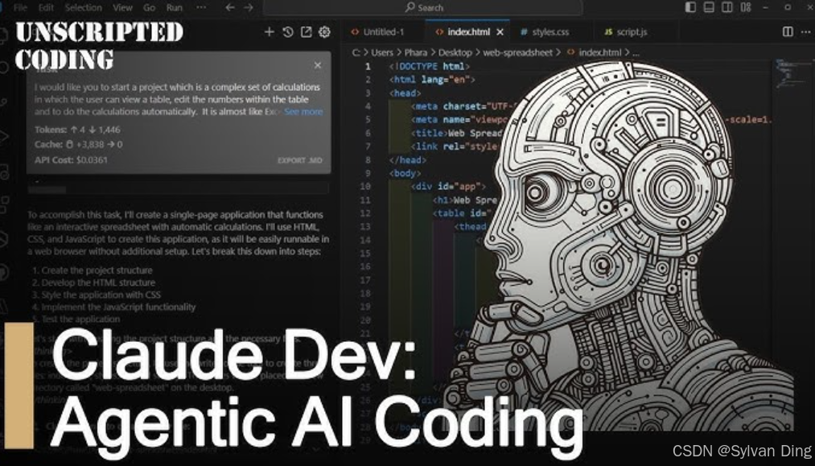Open the Edit menu
Image resolution: width=815 pixels, height=466 pixels.
46,7
